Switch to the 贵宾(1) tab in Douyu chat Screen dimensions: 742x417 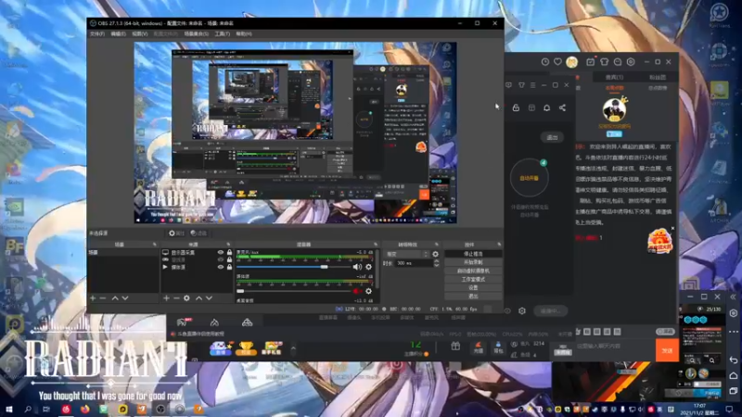coord(614,77)
